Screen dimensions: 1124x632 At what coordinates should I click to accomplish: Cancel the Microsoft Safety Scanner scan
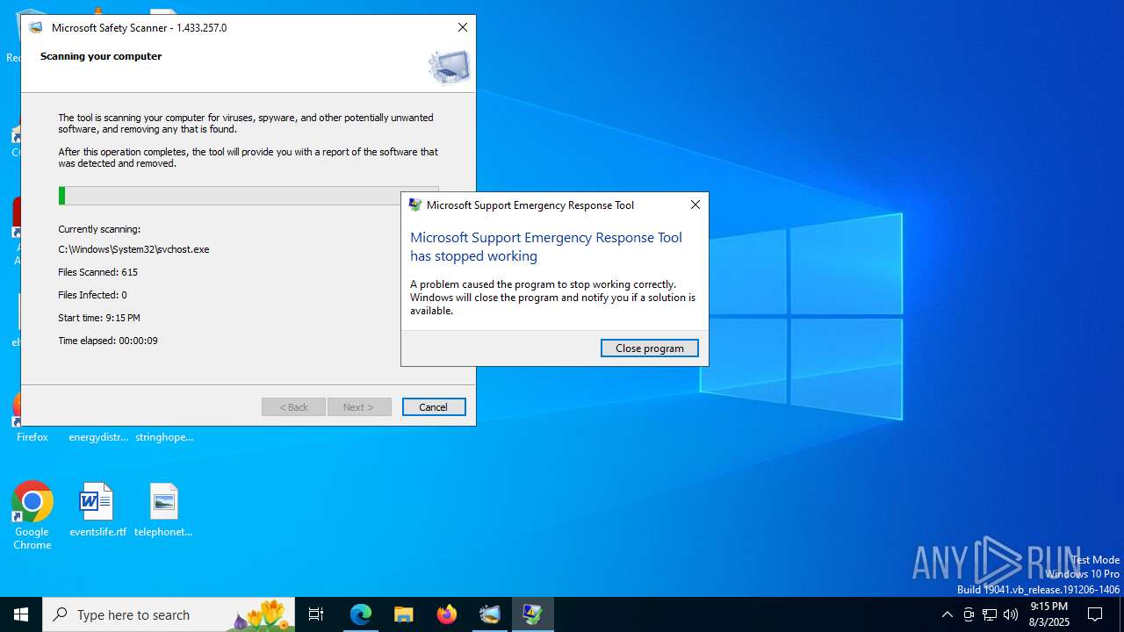click(434, 407)
